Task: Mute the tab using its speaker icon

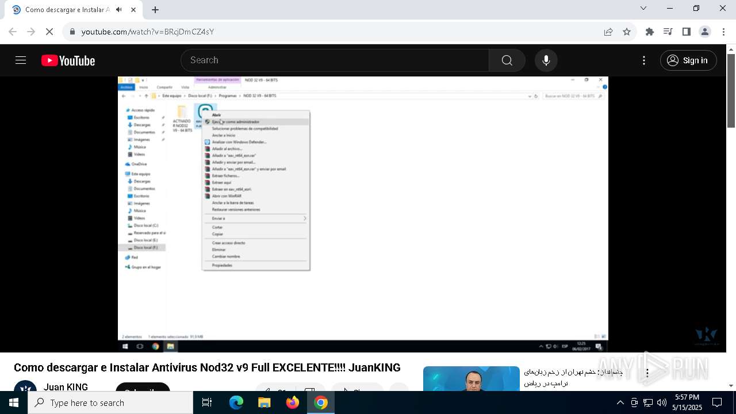Action: 119,10
